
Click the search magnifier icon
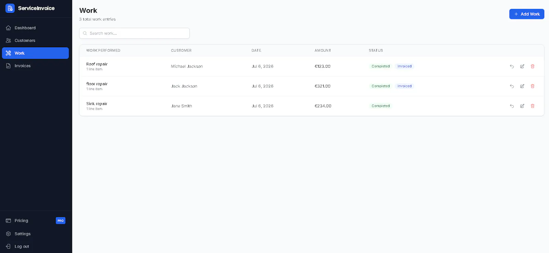coord(85,33)
